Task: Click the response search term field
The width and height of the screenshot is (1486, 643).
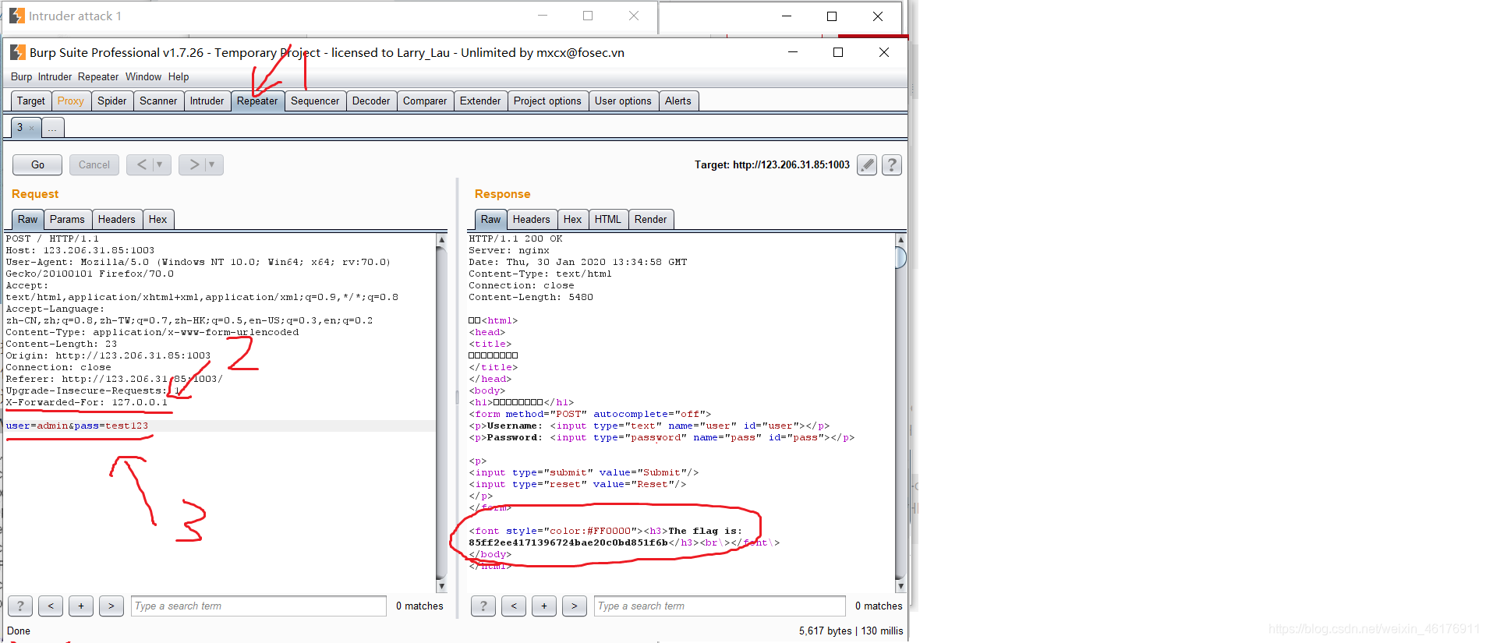Action: tap(720, 606)
